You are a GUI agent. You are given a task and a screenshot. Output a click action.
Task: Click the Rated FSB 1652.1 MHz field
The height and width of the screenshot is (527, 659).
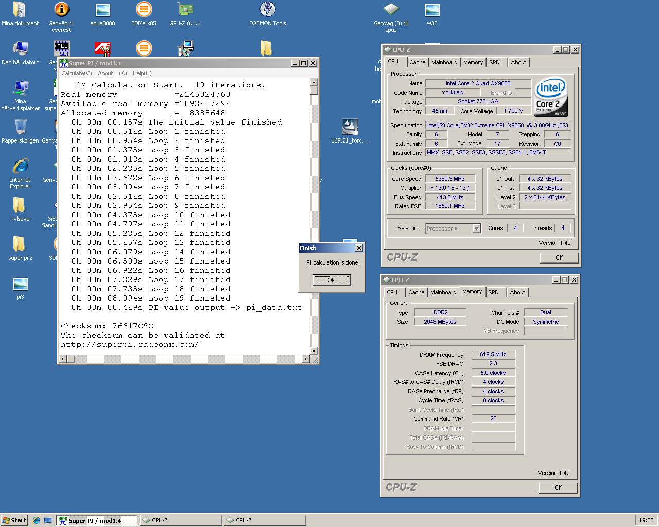450,206
